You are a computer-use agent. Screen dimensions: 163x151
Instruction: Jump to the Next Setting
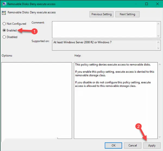click(x=127, y=14)
